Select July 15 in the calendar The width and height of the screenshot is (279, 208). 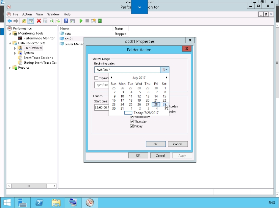(165, 96)
